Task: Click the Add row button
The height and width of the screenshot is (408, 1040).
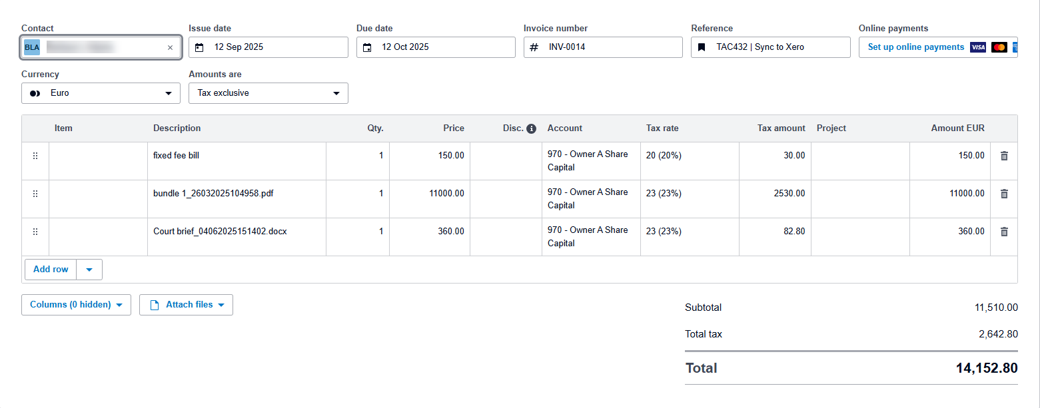Action: click(51, 270)
